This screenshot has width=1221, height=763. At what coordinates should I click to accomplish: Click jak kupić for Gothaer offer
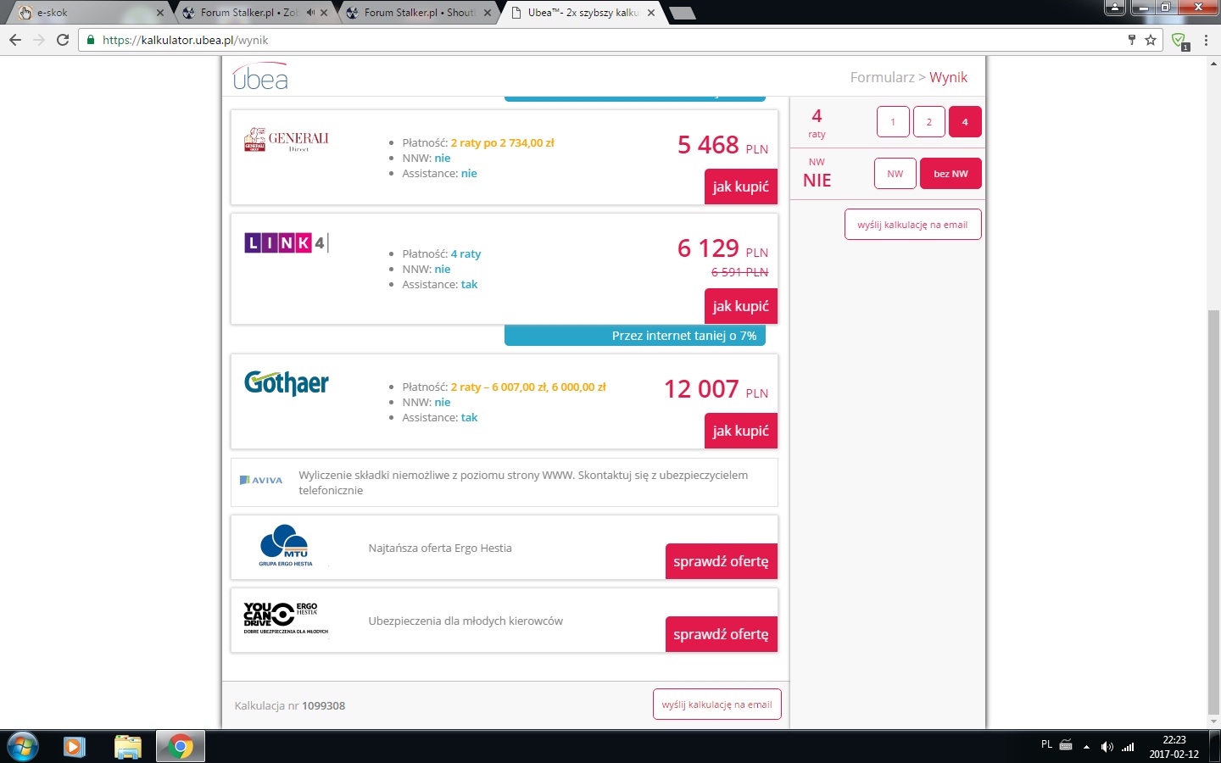coord(741,431)
